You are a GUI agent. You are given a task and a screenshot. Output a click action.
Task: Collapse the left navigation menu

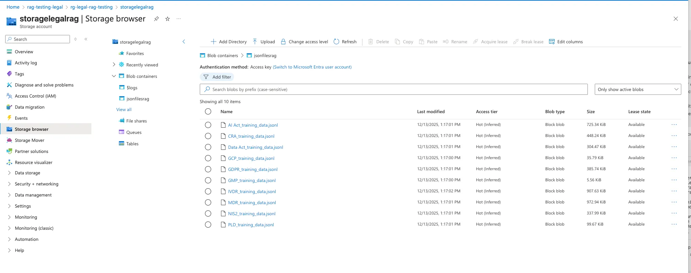click(86, 39)
